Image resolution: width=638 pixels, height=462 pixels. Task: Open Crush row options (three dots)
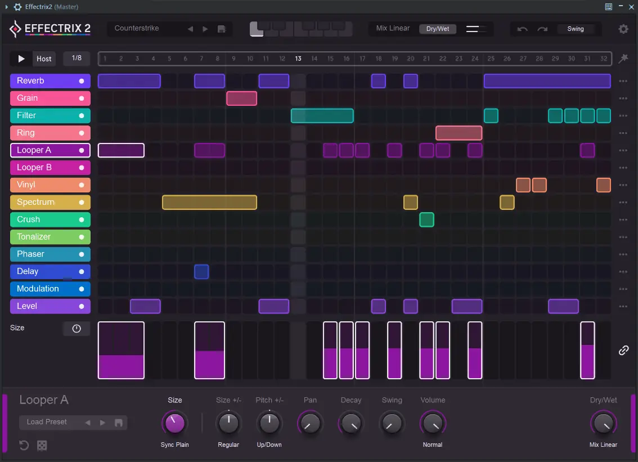(623, 220)
